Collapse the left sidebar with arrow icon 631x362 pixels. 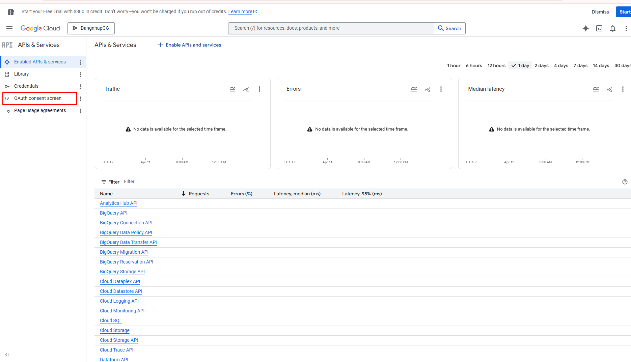[x=7, y=355]
